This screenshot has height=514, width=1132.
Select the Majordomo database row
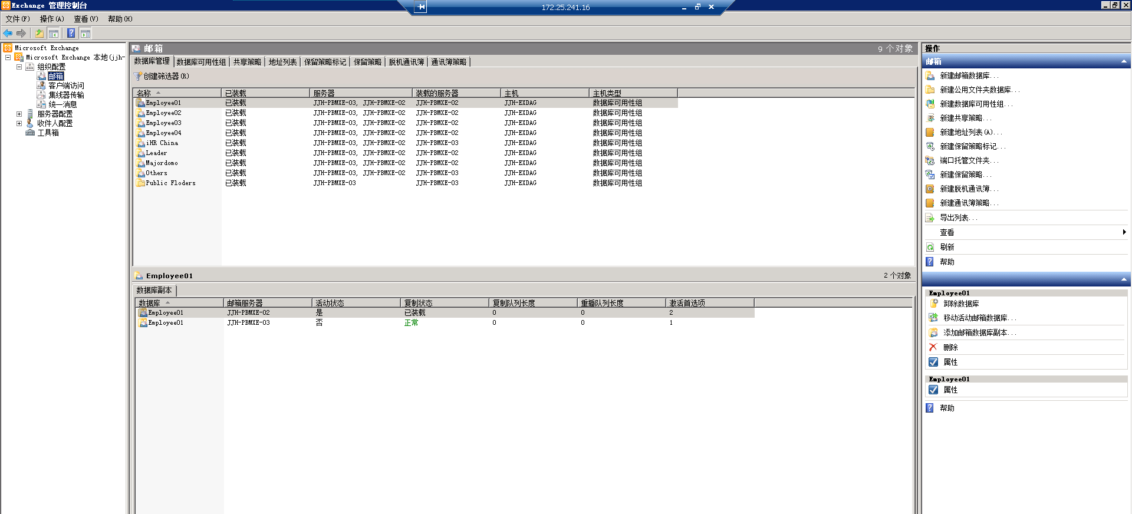406,163
